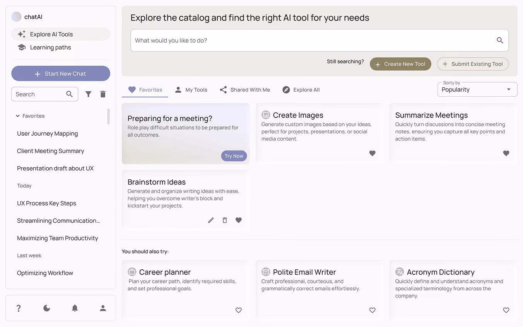Open the Streamlining Communication chat

coord(58,220)
